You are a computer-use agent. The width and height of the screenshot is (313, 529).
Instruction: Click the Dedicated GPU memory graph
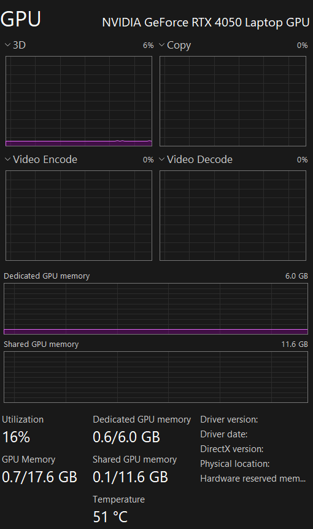[x=156, y=309]
